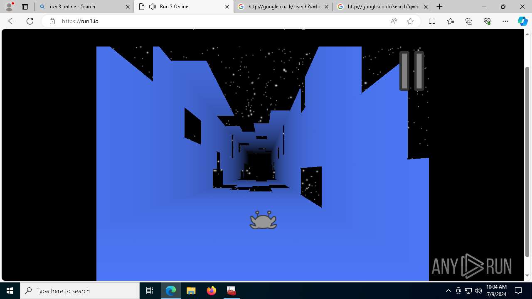The width and height of the screenshot is (532, 299).
Task: Open the red toolbox app on the taskbar
Action: coord(232,291)
